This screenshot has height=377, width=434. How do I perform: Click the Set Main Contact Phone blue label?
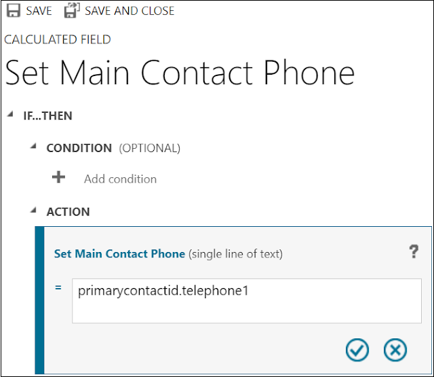[119, 253]
